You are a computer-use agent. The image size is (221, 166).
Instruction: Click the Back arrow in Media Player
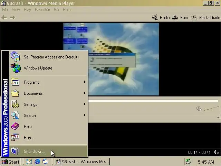point(4,18)
